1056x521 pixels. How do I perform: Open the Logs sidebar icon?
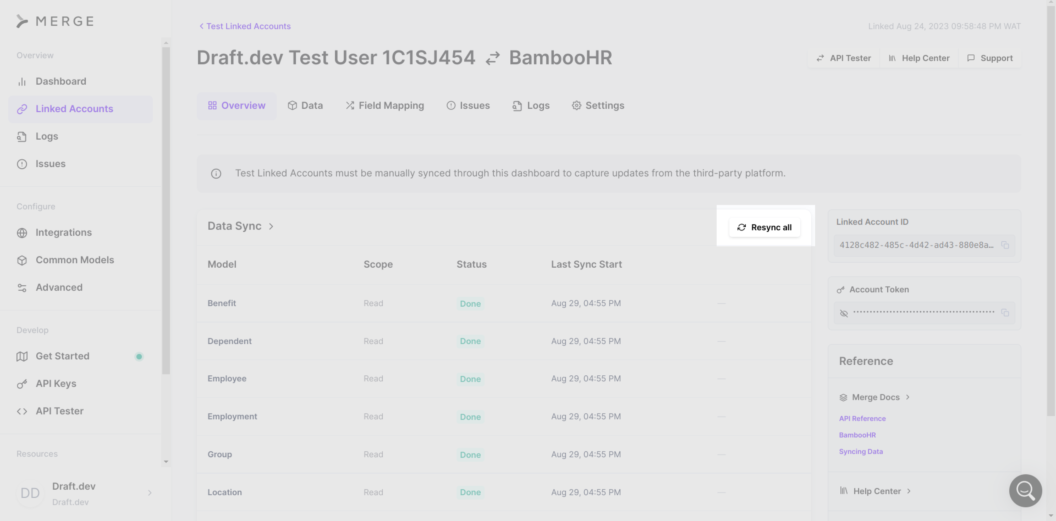[23, 136]
